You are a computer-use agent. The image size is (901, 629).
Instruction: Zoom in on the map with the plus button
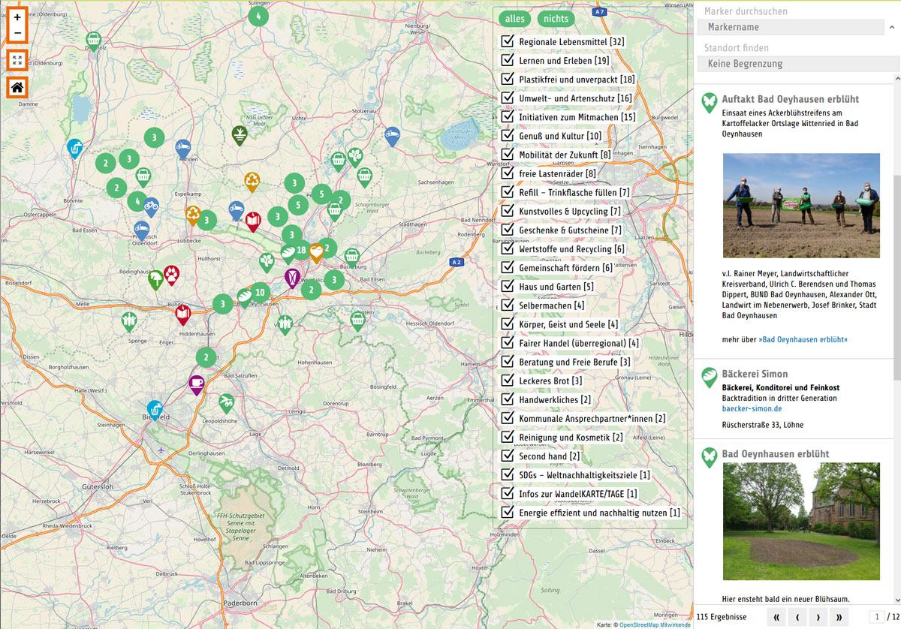coord(17,17)
